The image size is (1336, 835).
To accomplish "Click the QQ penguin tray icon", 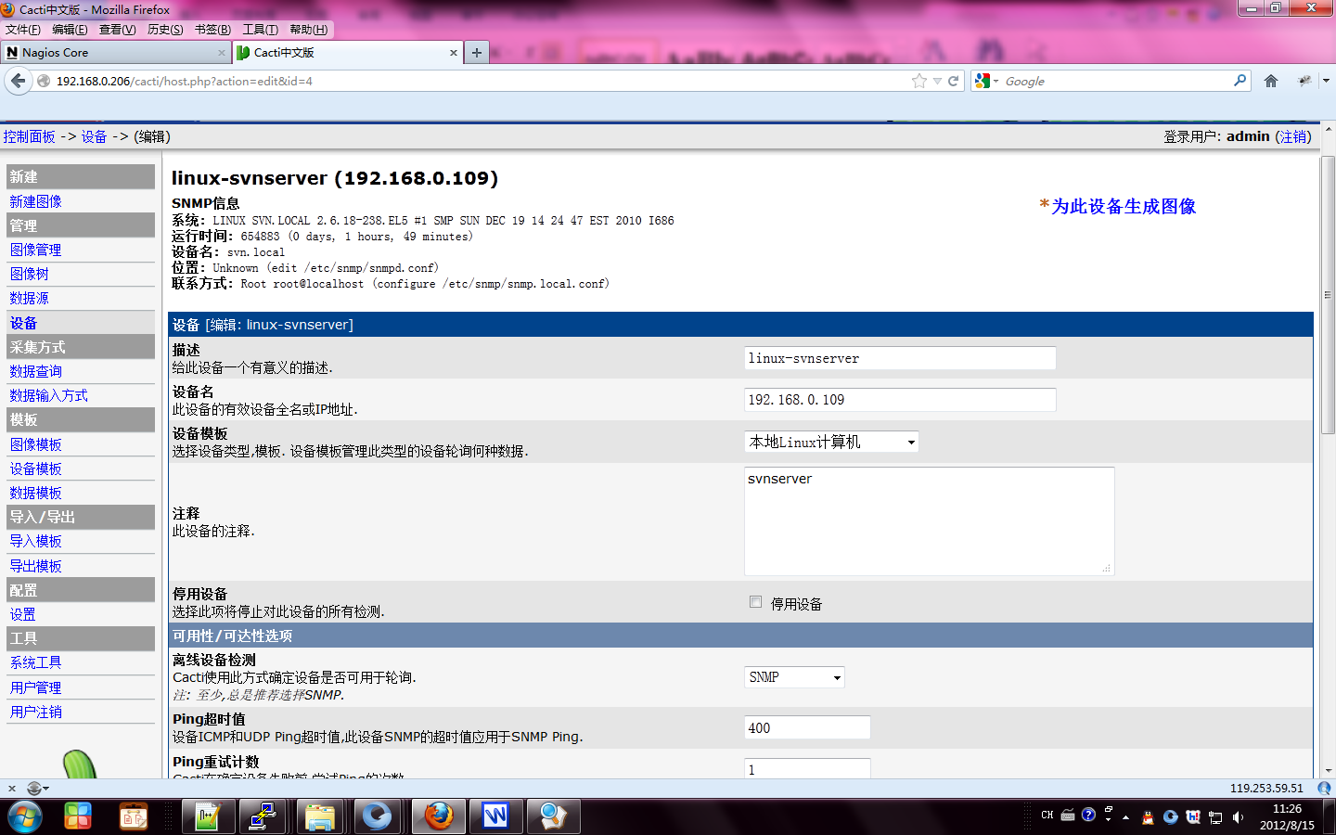I will (1148, 817).
